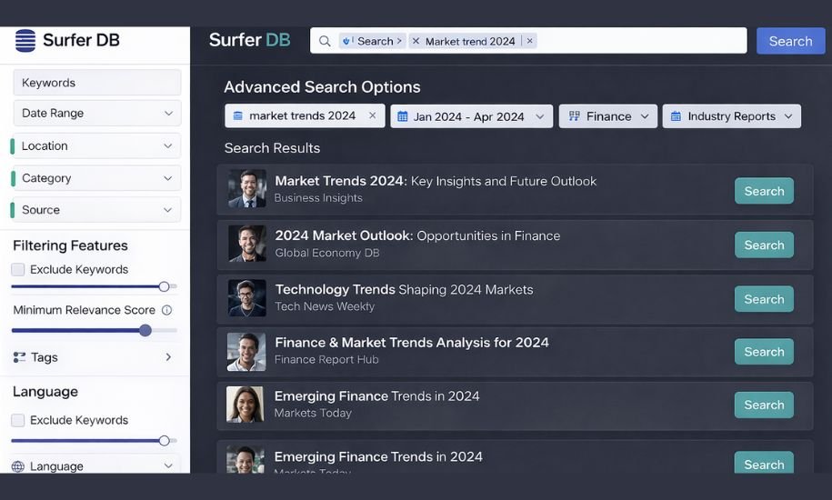Click the Surfer DB logo icon in sidebar

pos(25,40)
